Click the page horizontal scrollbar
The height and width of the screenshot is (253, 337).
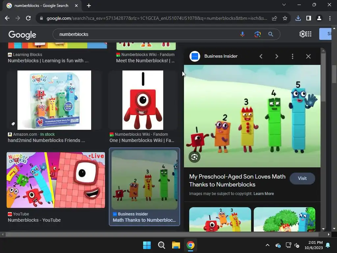point(162,234)
